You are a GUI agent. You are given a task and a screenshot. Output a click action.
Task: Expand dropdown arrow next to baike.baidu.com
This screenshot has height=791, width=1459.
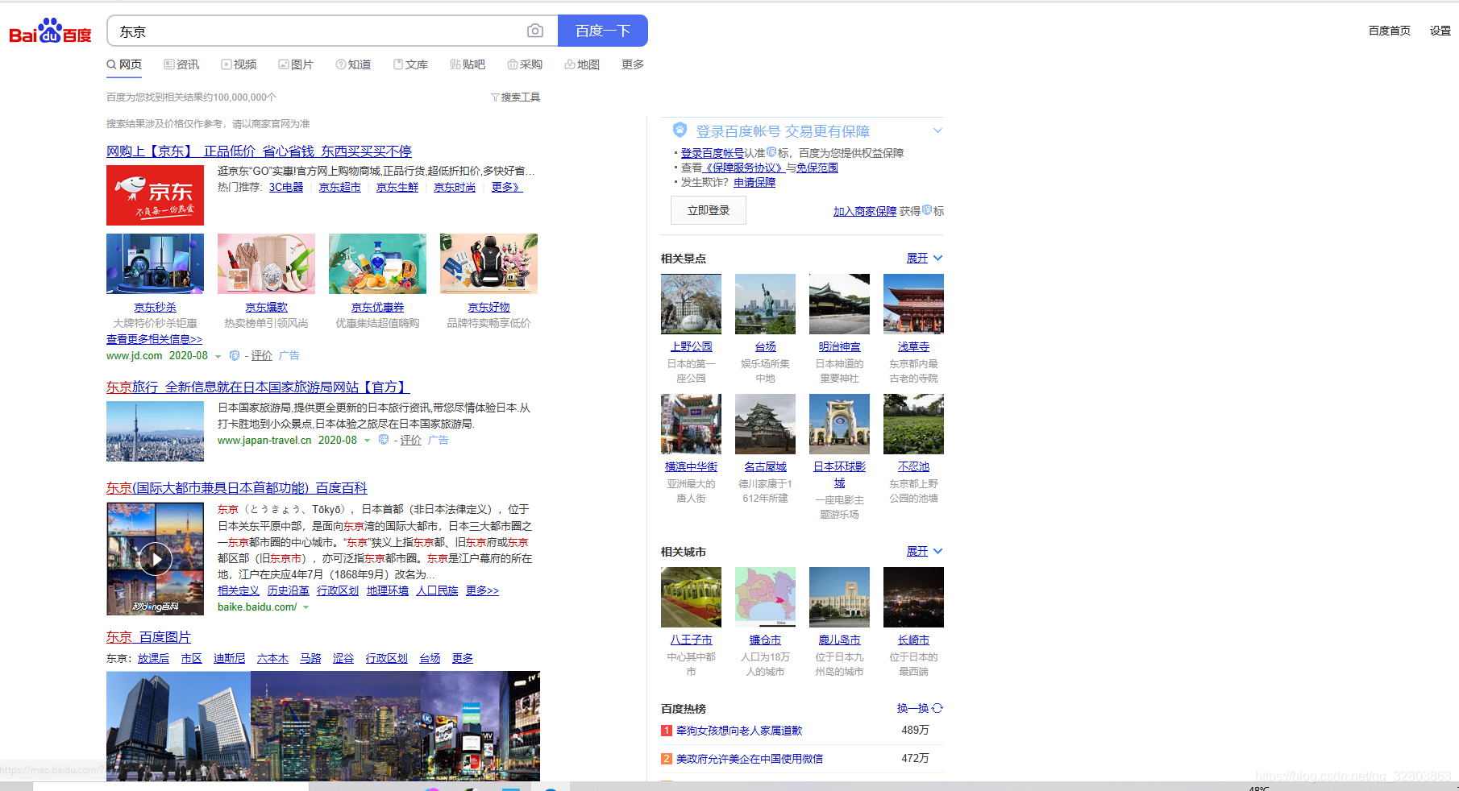306,607
